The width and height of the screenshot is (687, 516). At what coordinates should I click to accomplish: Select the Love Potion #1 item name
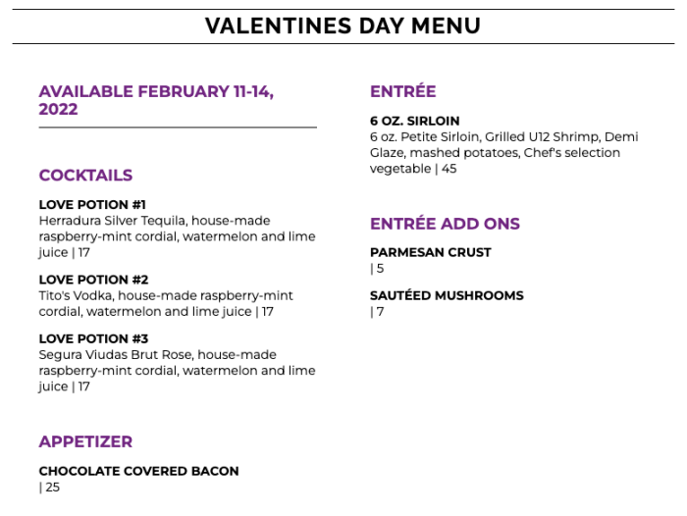point(92,205)
